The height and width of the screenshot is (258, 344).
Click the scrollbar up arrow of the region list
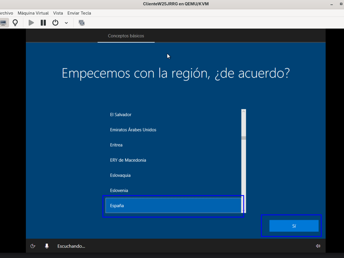pos(244,111)
